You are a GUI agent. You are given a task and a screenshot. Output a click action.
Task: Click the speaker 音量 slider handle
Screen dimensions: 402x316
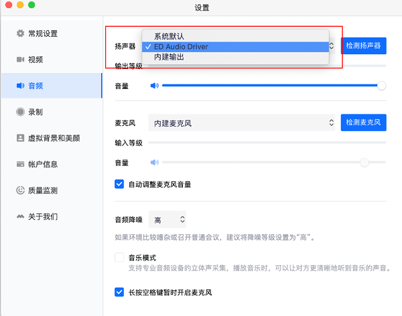point(381,86)
